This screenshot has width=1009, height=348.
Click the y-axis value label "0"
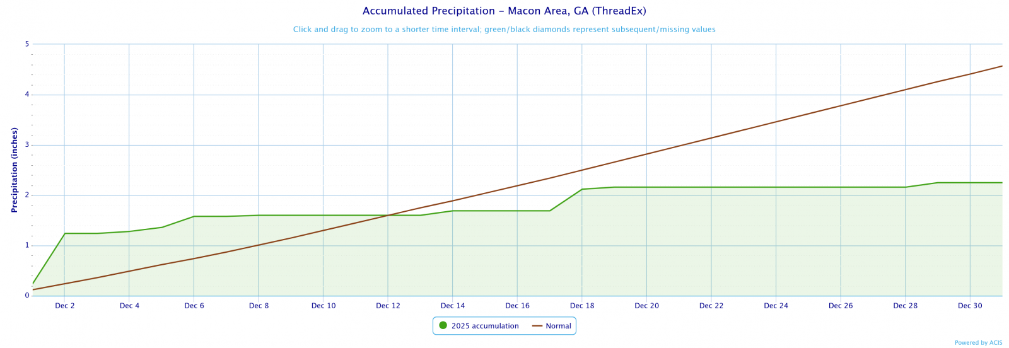(27, 296)
